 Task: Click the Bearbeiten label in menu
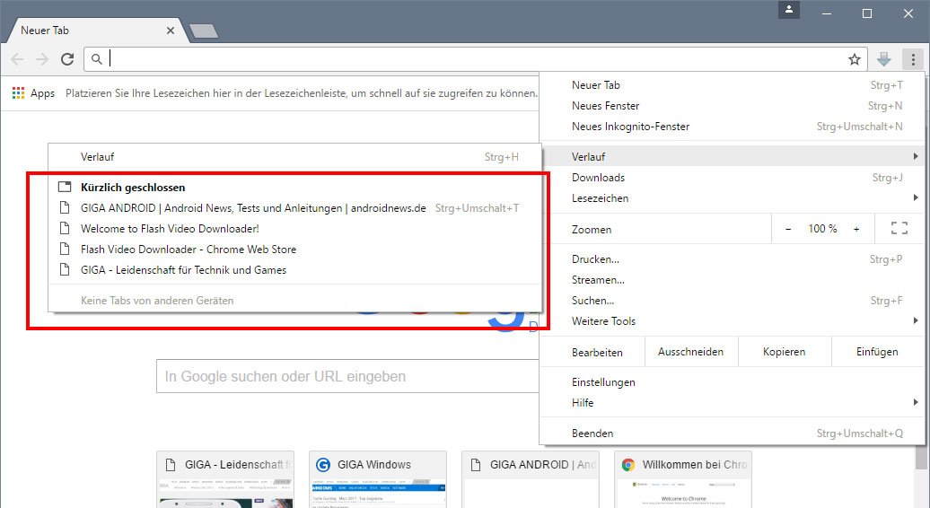[x=597, y=352]
